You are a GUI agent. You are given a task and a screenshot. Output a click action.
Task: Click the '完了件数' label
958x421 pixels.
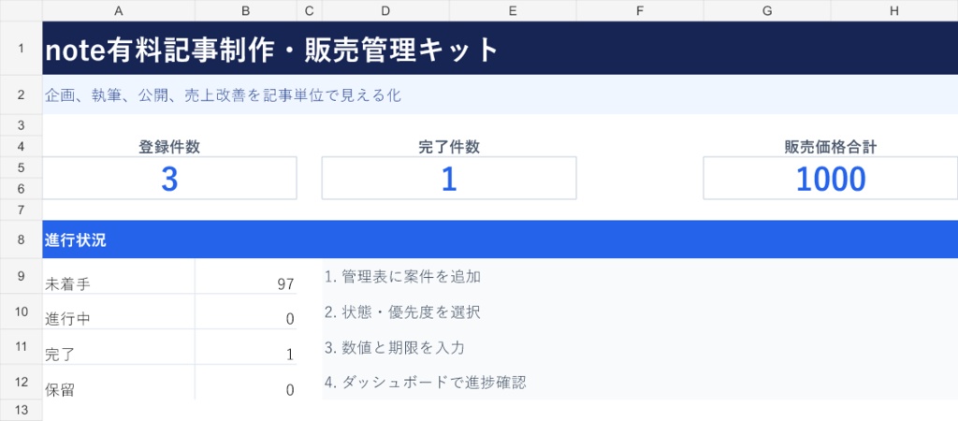click(x=449, y=147)
